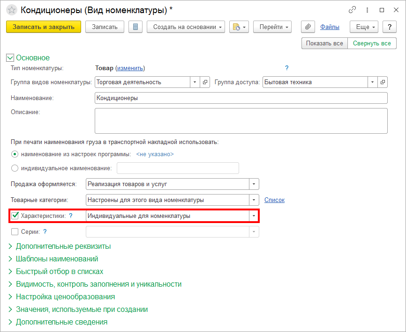Open the Продажа оформляется dropdown
This screenshot has width=406, height=332.
pos(254,184)
